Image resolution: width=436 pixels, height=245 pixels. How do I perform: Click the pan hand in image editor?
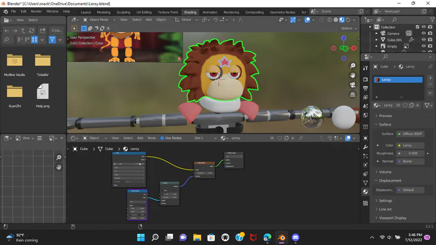59,167
